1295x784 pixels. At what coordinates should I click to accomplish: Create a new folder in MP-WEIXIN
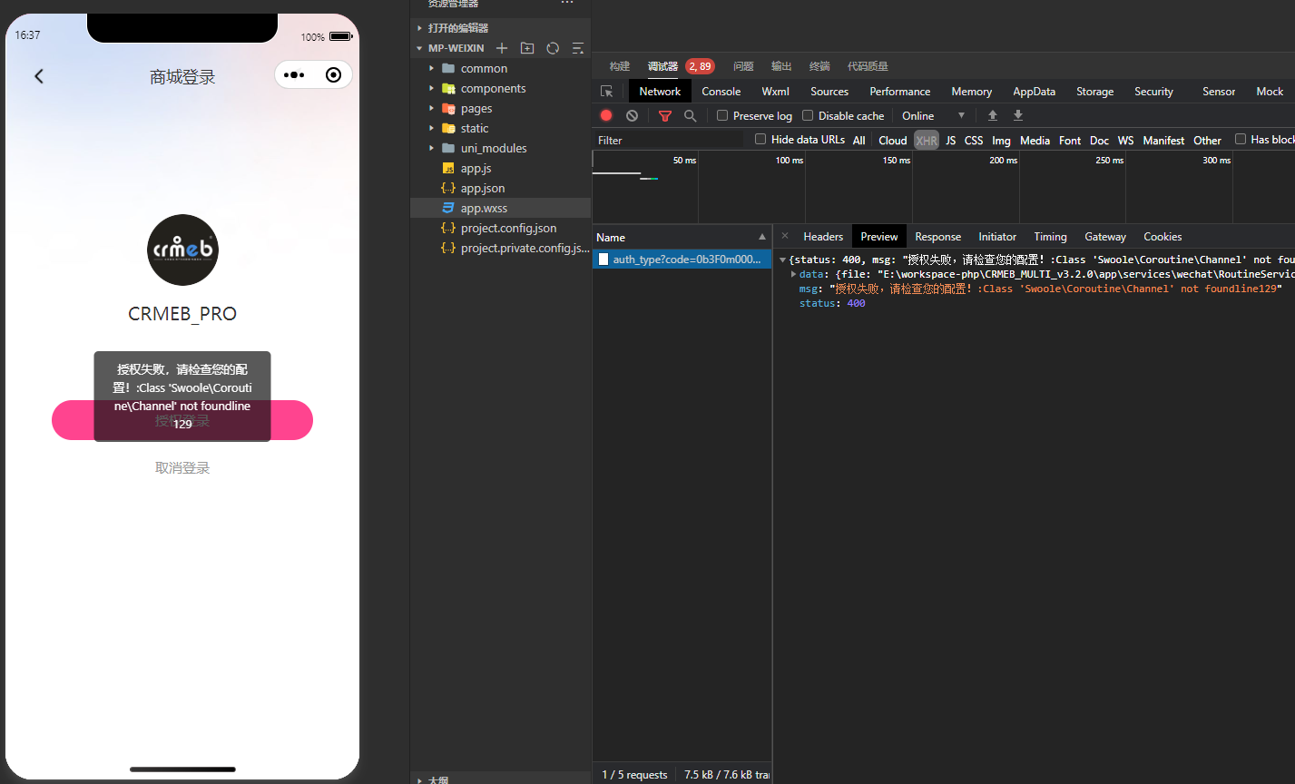(x=527, y=48)
